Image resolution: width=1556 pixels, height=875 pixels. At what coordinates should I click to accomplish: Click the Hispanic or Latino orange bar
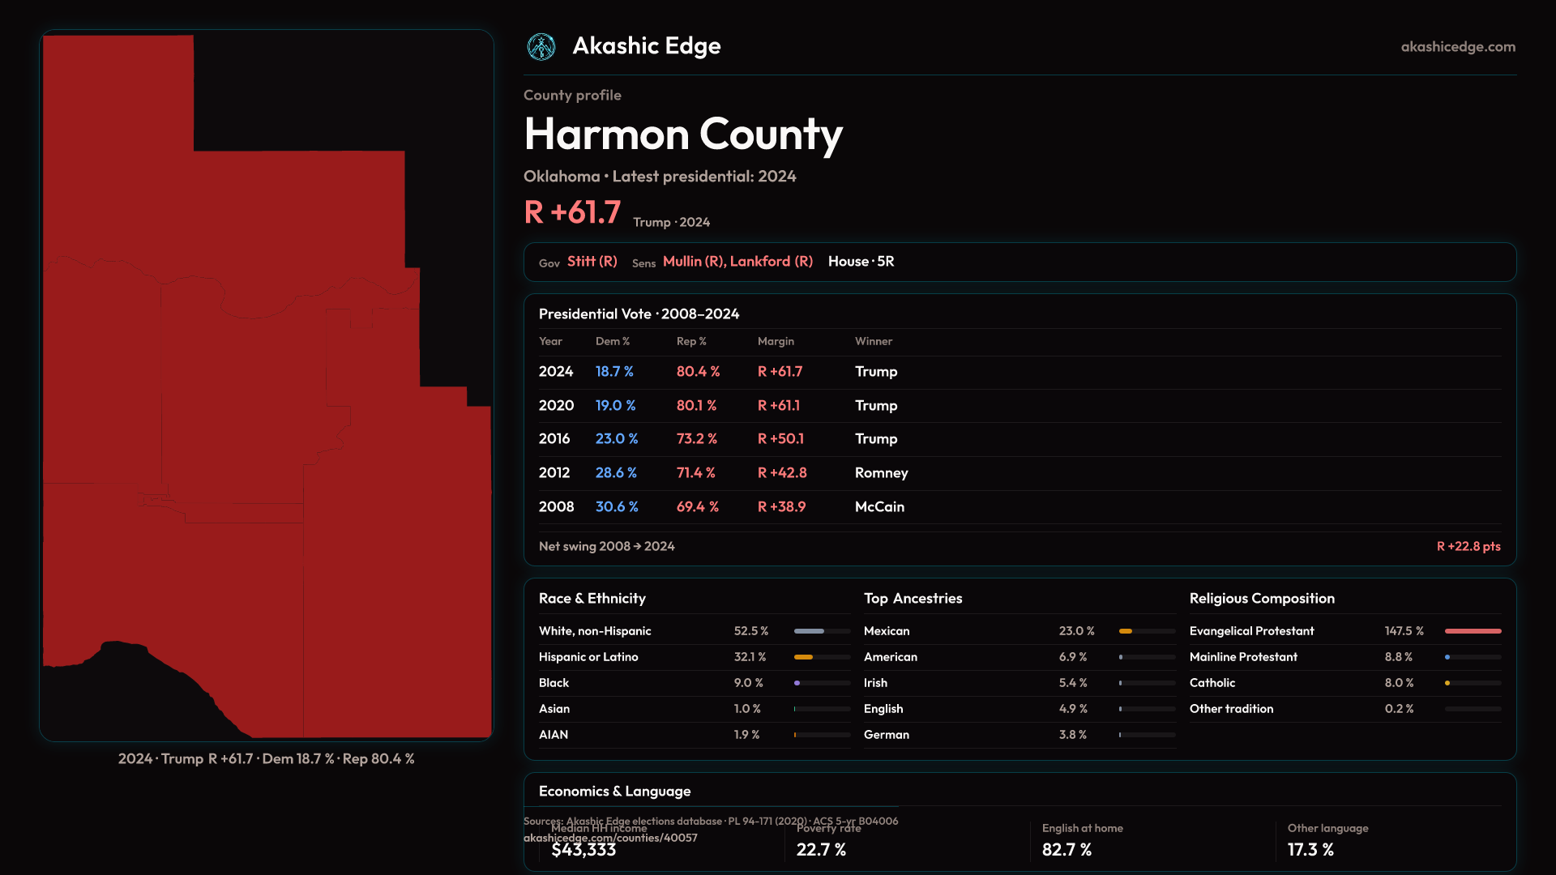click(803, 657)
